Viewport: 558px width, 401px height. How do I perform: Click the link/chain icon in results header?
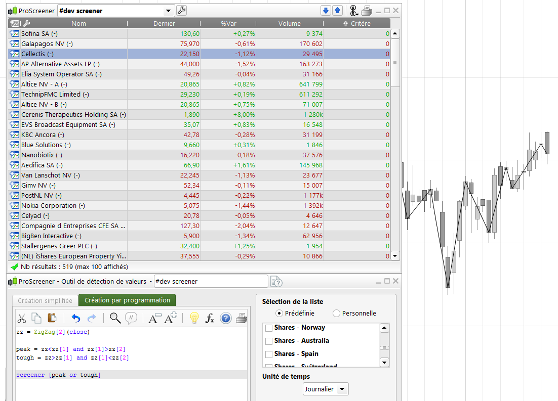353,11
